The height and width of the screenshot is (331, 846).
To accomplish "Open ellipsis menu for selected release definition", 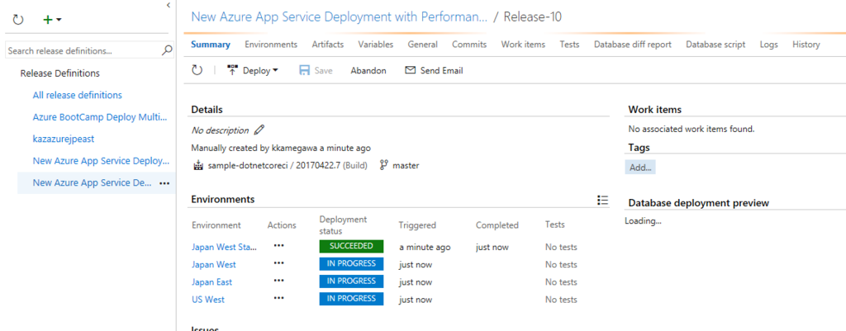I will [x=164, y=182].
